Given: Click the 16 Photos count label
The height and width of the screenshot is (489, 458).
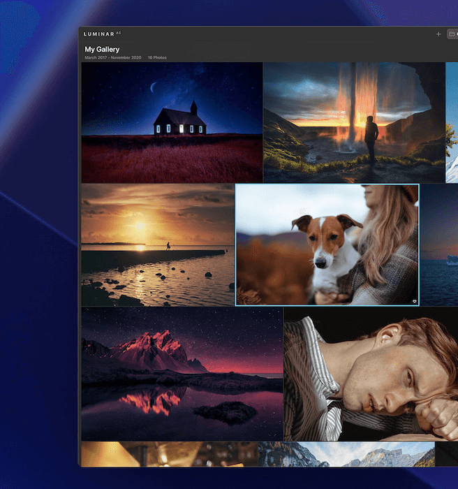Looking at the screenshot, I should click(157, 57).
